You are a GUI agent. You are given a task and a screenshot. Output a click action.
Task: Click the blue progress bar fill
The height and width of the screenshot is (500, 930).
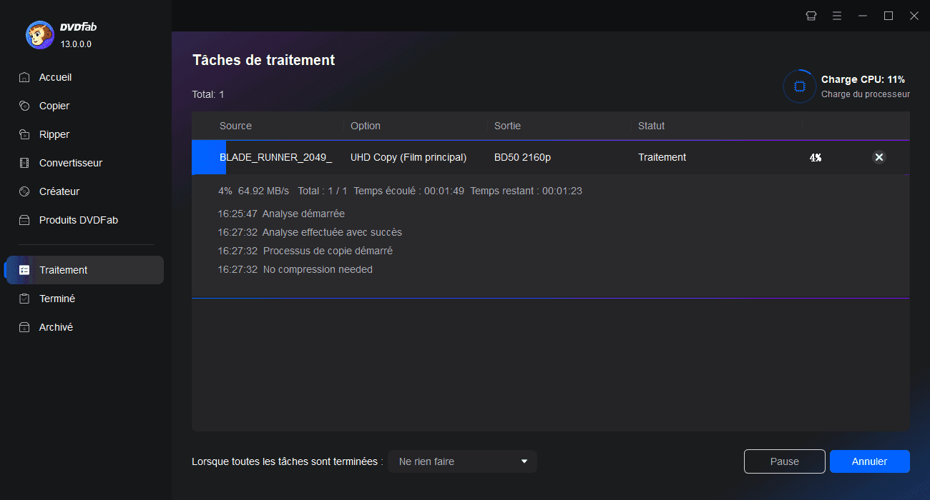coord(209,157)
